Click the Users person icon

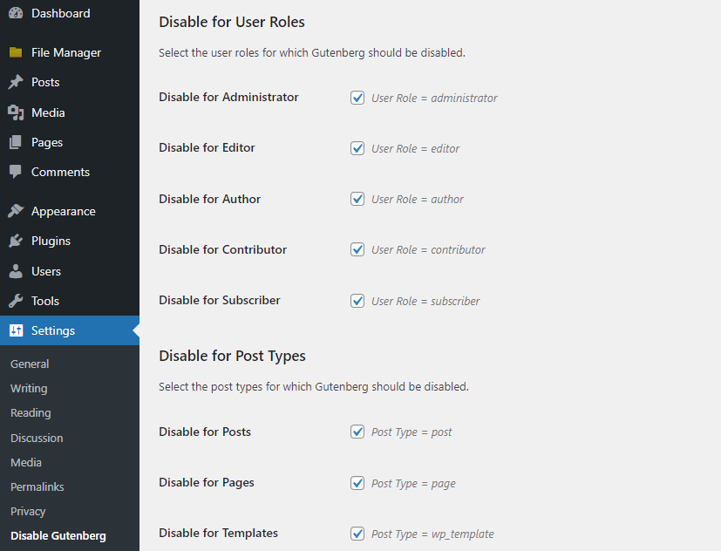tap(16, 271)
